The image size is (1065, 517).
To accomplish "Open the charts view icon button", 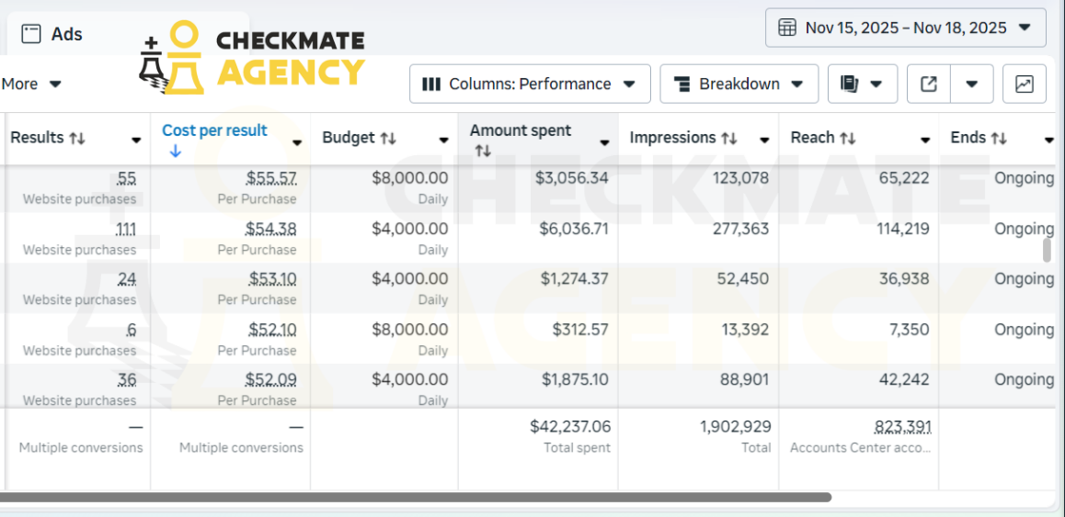I will pos(1025,84).
